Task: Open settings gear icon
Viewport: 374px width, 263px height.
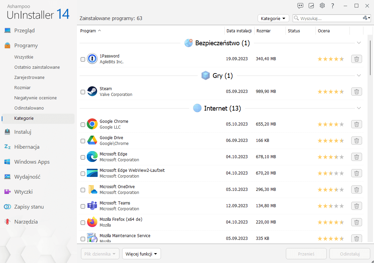Action: click(322, 5)
